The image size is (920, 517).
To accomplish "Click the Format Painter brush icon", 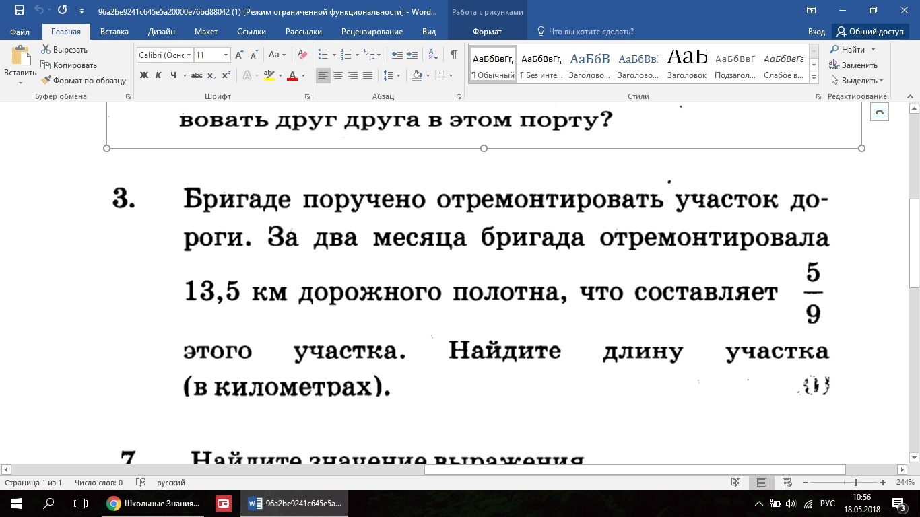I will pyautogui.click(x=46, y=81).
